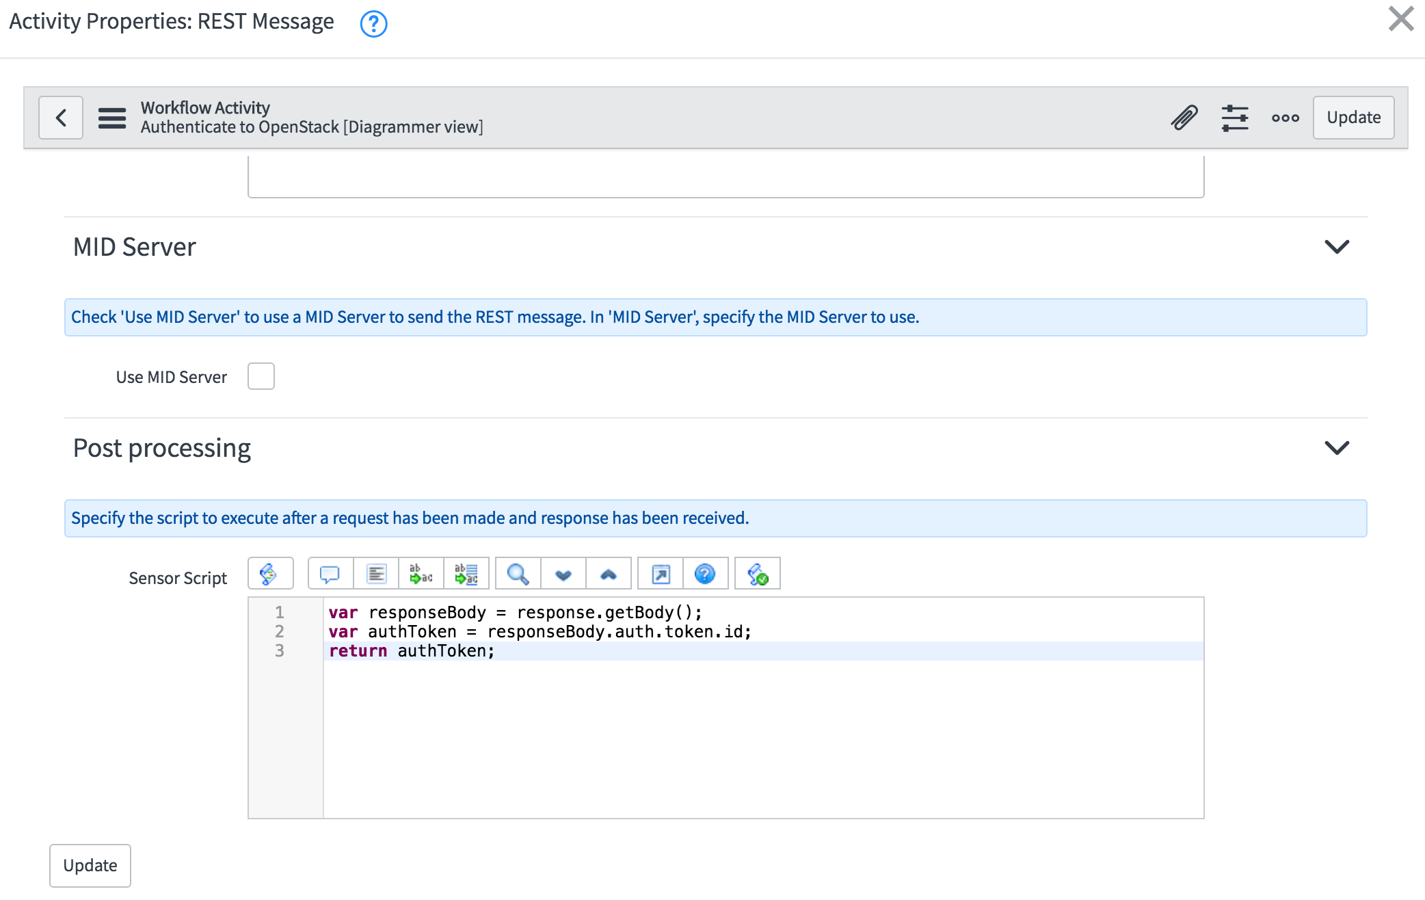The image size is (1425, 900).
Task: Click the Post processing section heading
Action: click(x=162, y=448)
